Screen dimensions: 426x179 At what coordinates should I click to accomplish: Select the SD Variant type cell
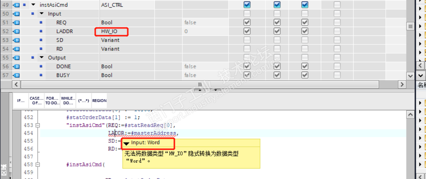(x=127, y=40)
